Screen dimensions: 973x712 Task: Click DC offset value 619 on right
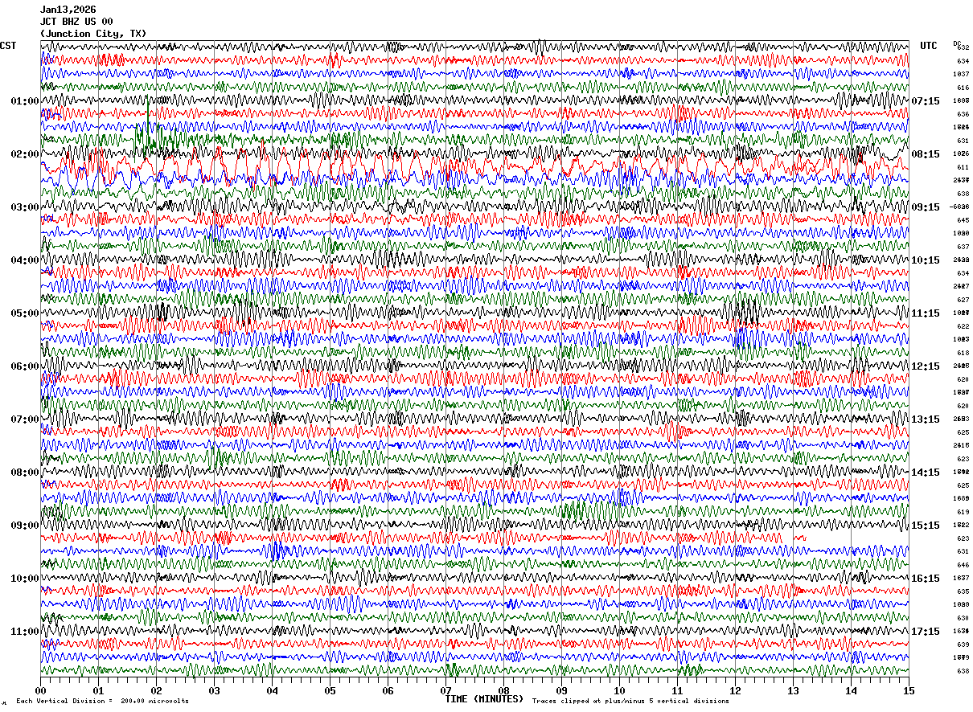tap(963, 512)
